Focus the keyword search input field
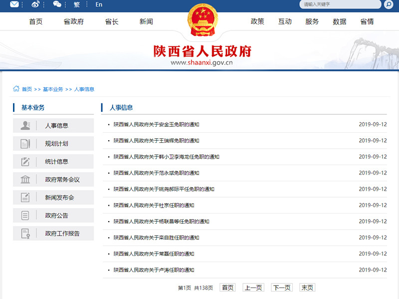Image resolution: width=399 pixels, height=299 pixels. [x=339, y=4]
